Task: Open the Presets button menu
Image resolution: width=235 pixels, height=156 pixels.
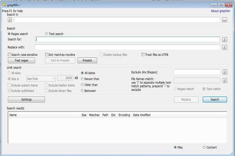Action: point(87,60)
